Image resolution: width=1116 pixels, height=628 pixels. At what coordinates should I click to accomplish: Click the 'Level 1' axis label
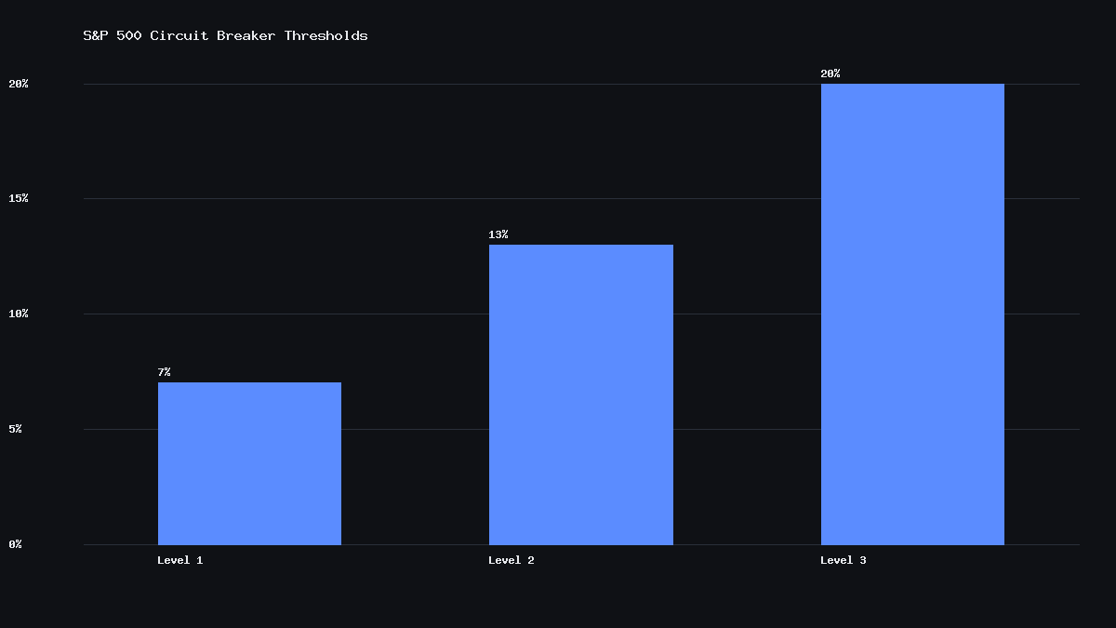pyautogui.click(x=180, y=560)
